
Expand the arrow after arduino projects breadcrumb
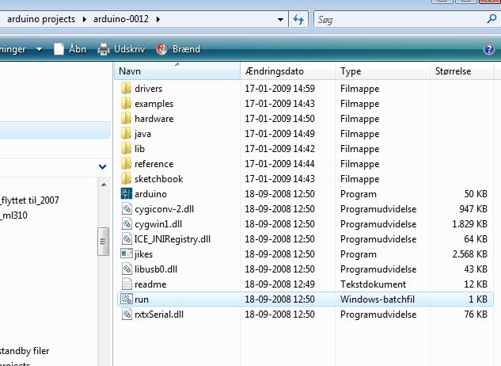pyautogui.click(x=85, y=20)
